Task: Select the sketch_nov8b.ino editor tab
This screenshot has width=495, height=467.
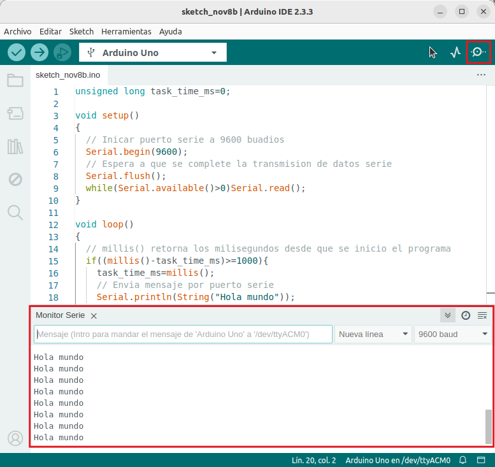Action: tap(68, 75)
